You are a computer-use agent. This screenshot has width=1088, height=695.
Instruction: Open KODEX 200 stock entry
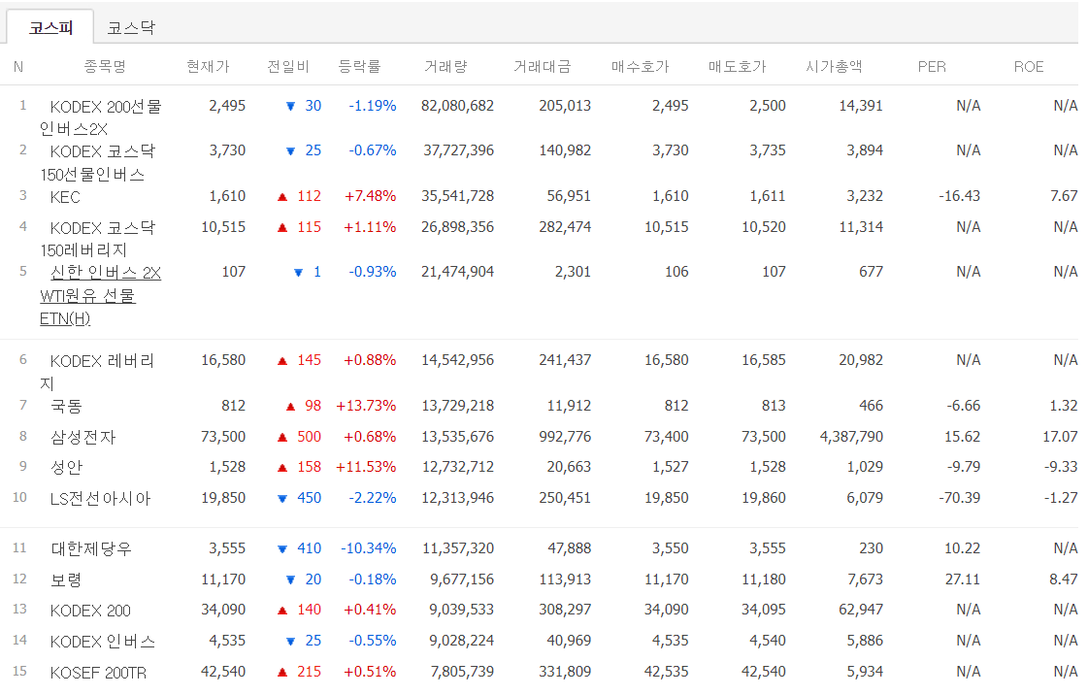90,611
